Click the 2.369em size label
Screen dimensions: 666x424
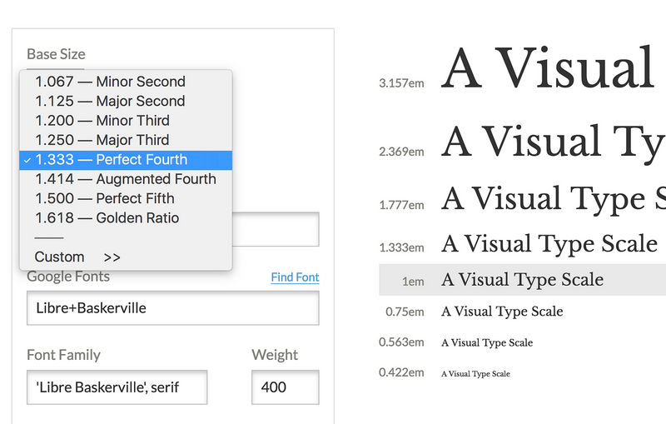[401, 152]
